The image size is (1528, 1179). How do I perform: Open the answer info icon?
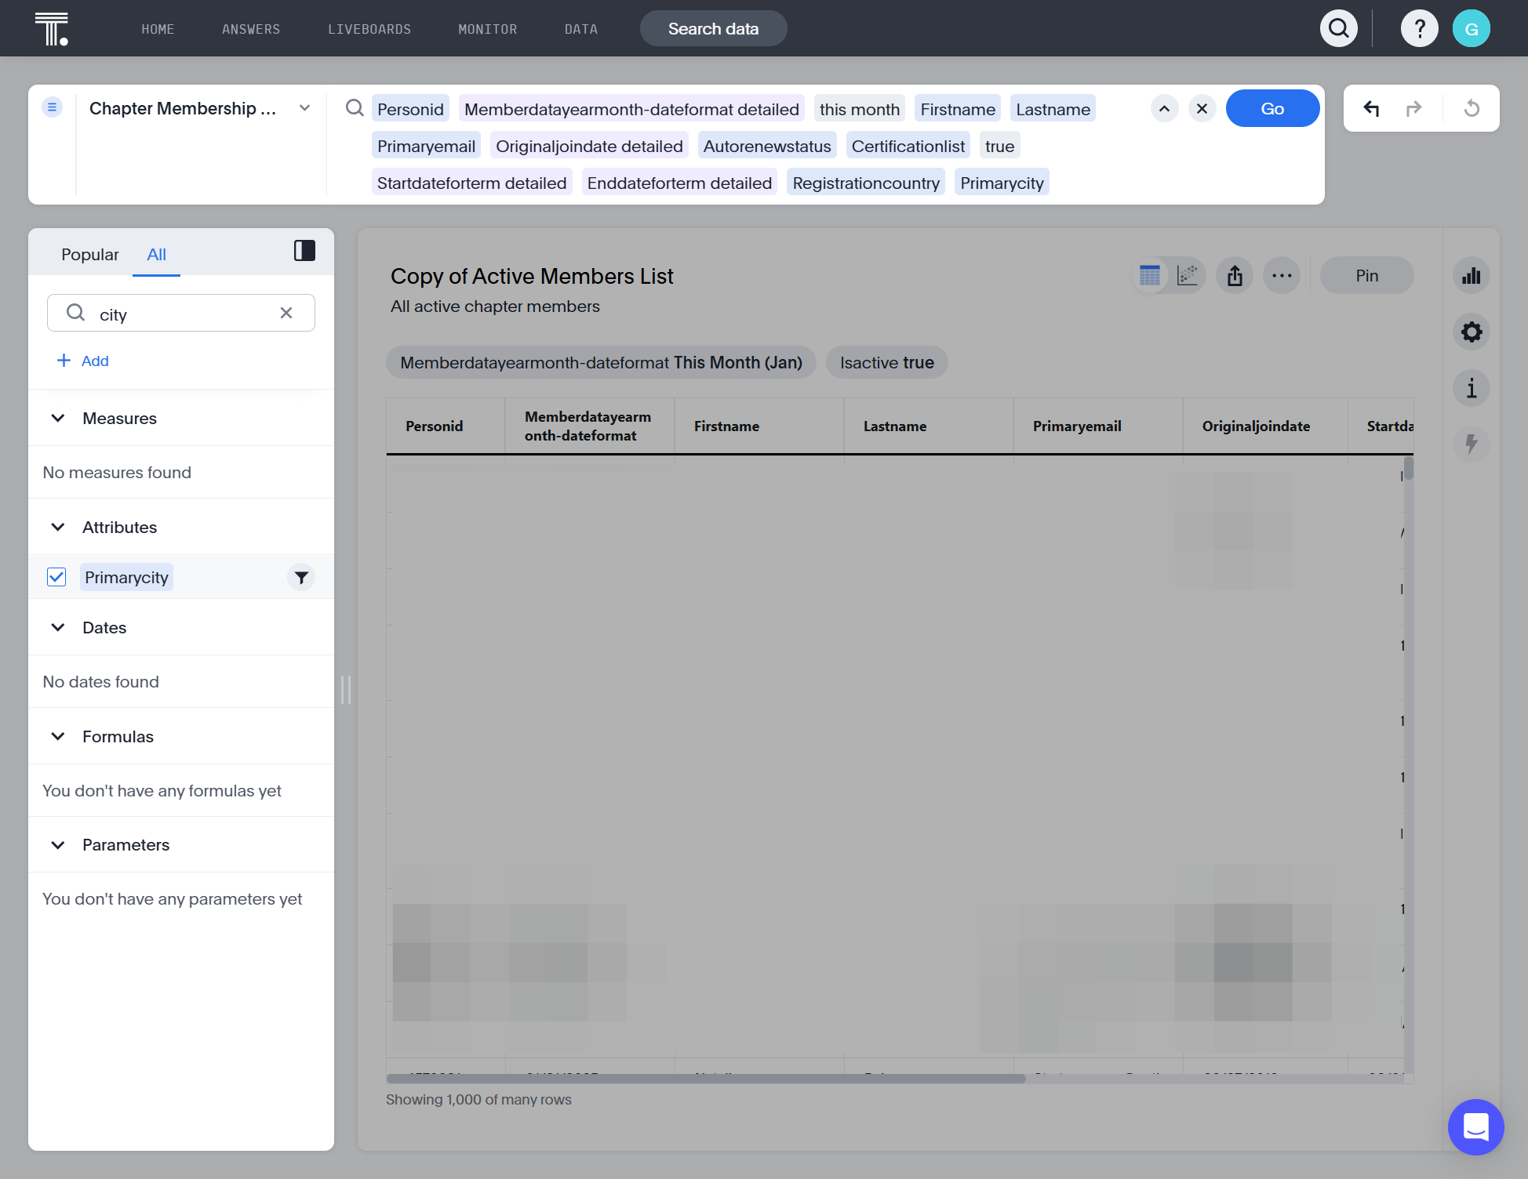tap(1472, 388)
